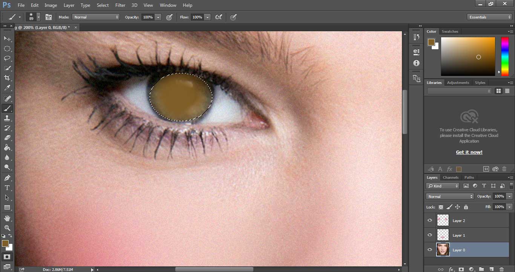Select the Eyedropper tool
This screenshot has height=272, width=515.
(7, 88)
